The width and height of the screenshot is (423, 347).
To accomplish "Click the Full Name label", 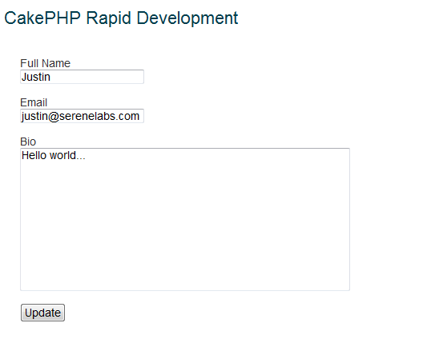I will (46, 63).
